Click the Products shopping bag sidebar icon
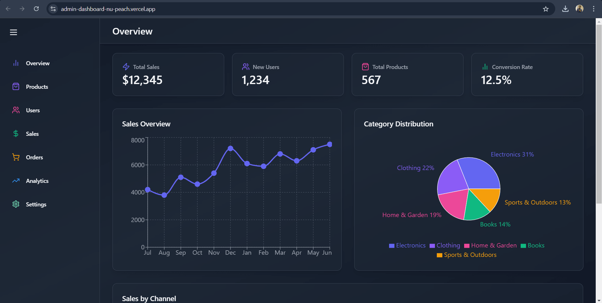The image size is (602, 303). tap(16, 87)
